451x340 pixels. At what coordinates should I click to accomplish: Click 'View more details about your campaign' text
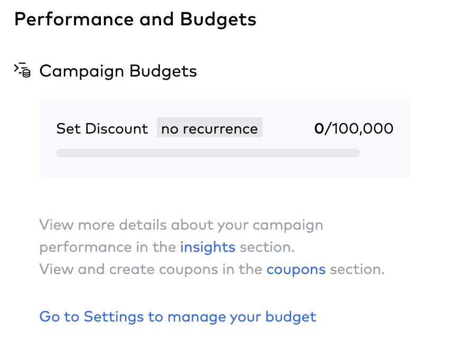click(181, 225)
